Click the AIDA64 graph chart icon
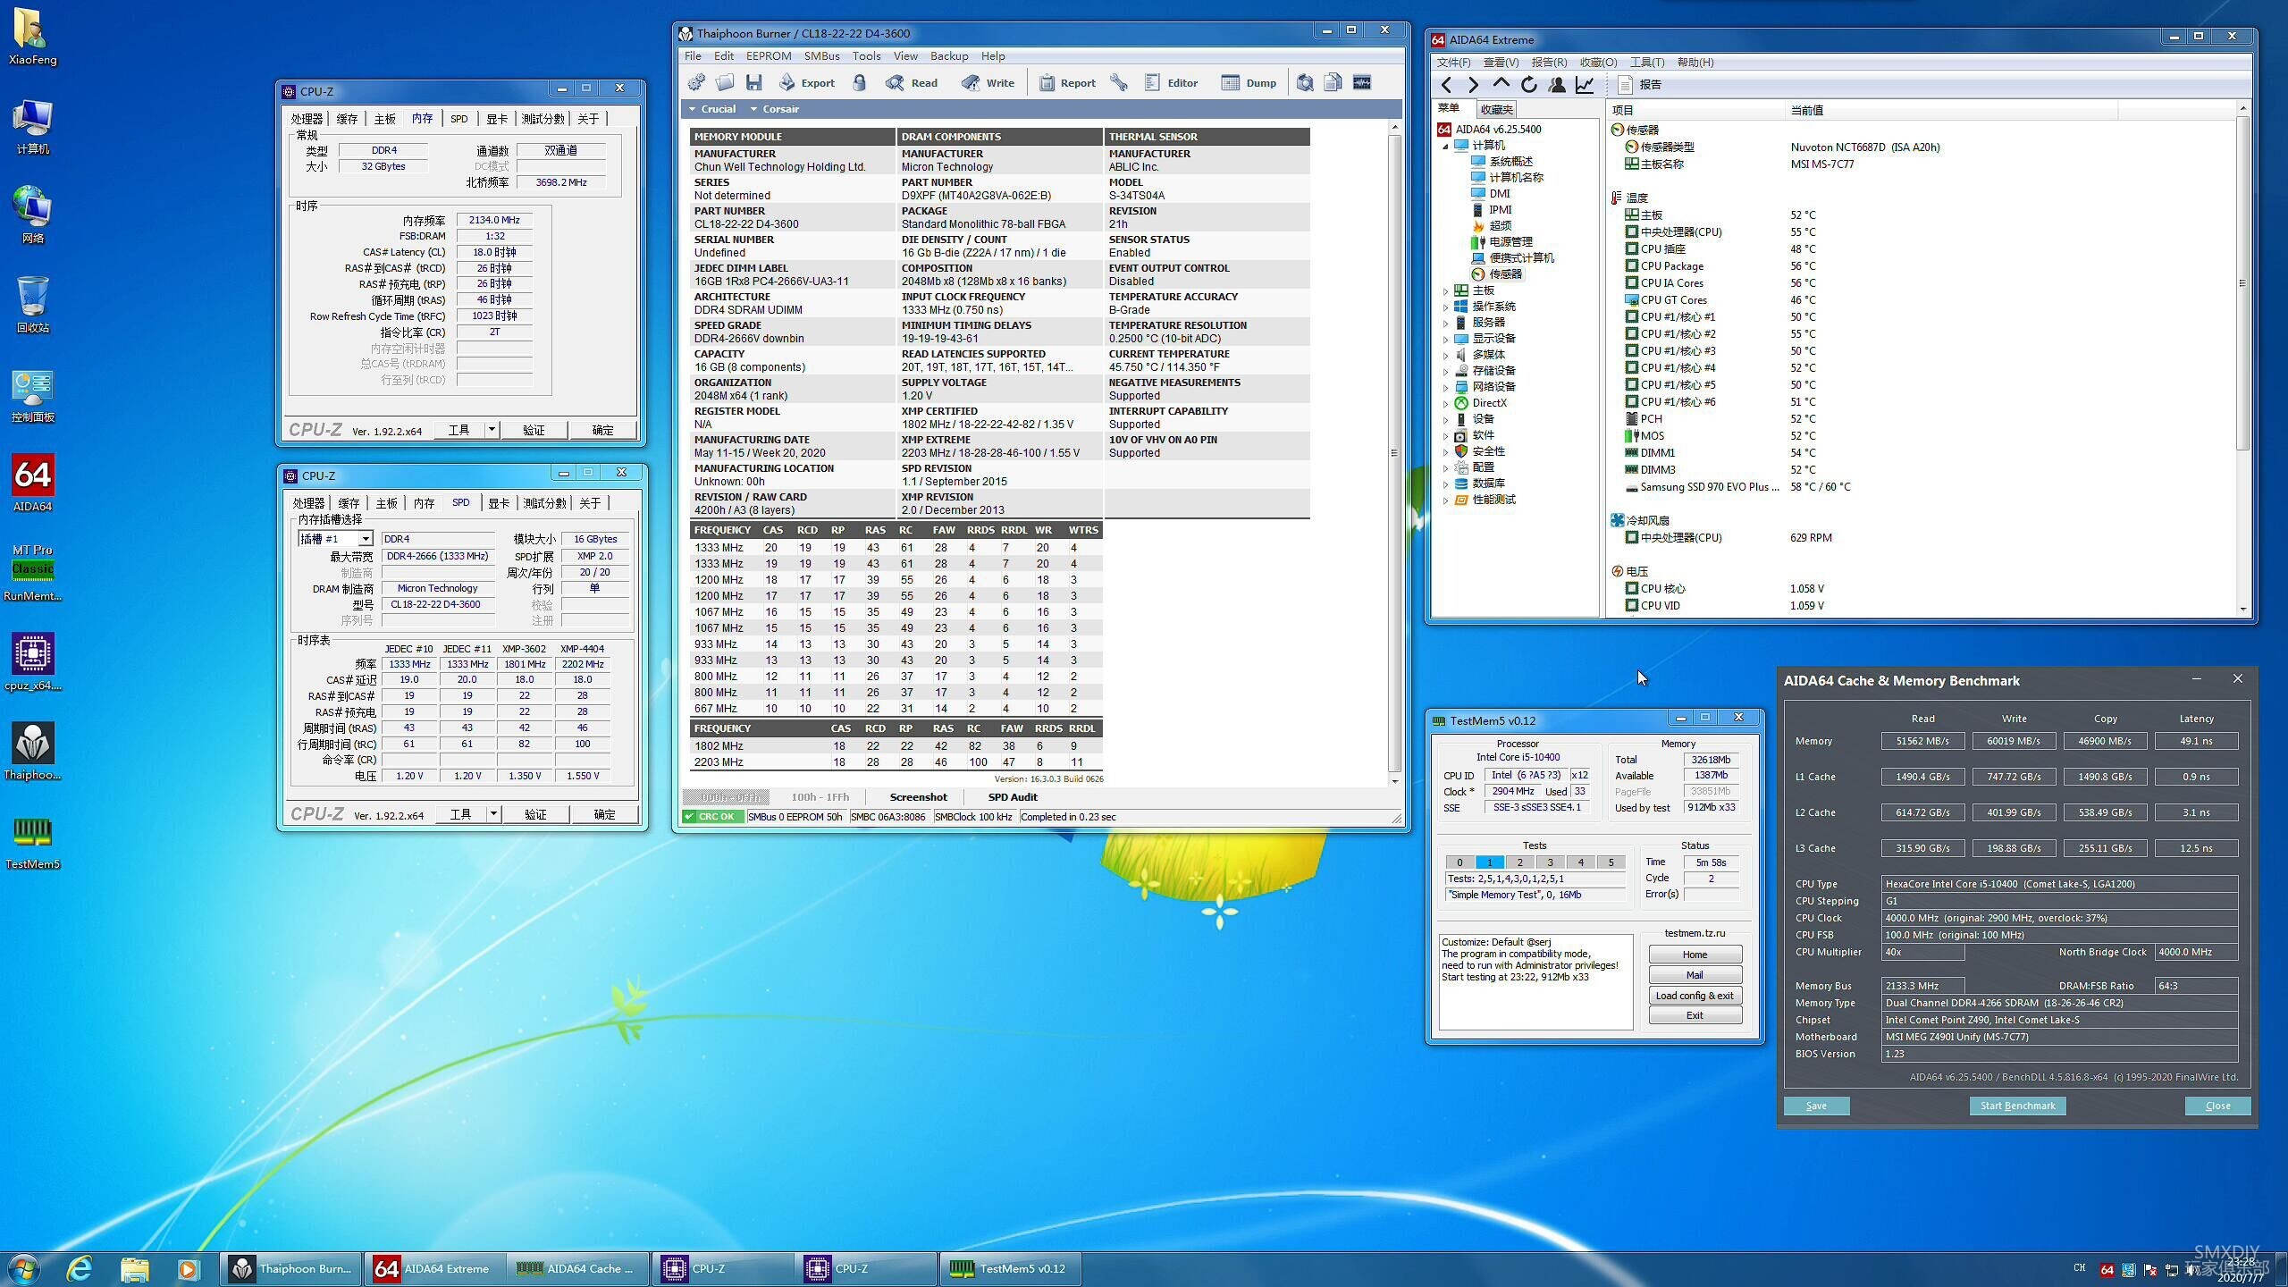Viewport: 2288px width, 1287px height. coord(1585,85)
